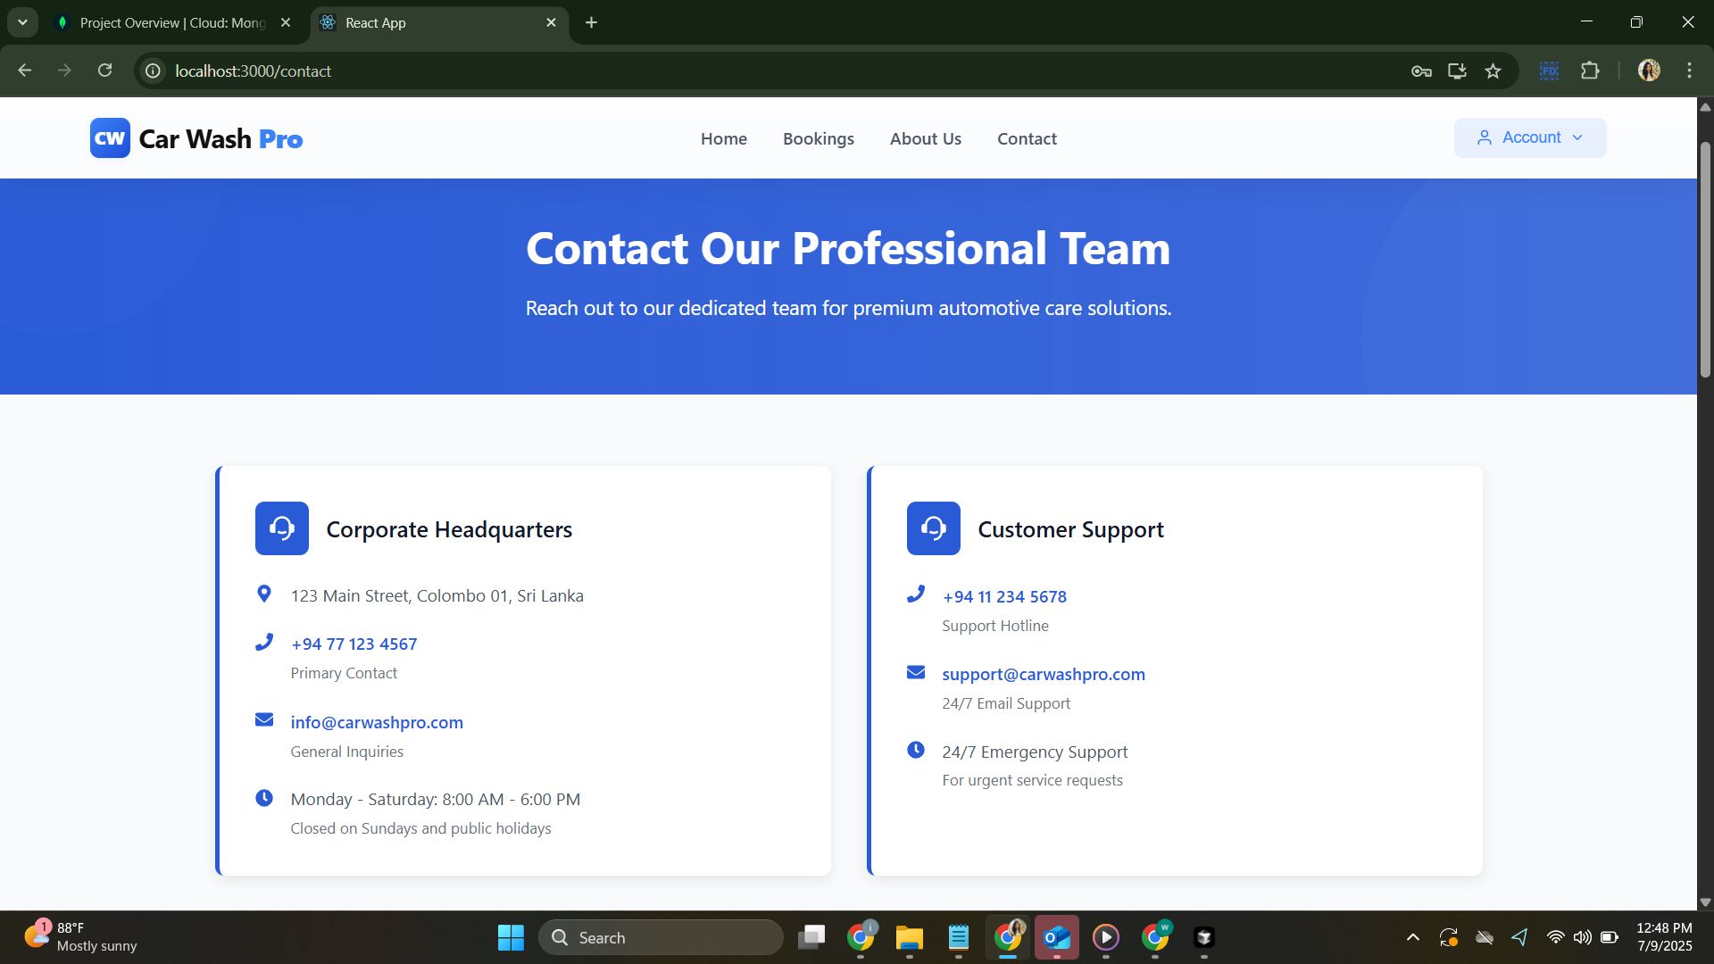Click the Corporate Headquarters headset icon
Viewport: 1714px width, 964px height.
point(281,528)
